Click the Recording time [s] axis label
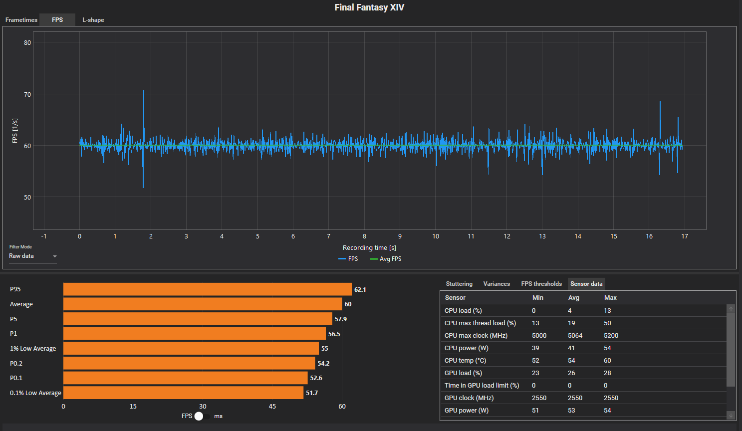This screenshot has width=742, height=431. pyautogui.click(x=369, y=248)
